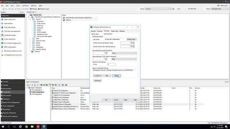230x129 pixels.
Task: Open the Configure menu
Action: click(x=26, y=6)
